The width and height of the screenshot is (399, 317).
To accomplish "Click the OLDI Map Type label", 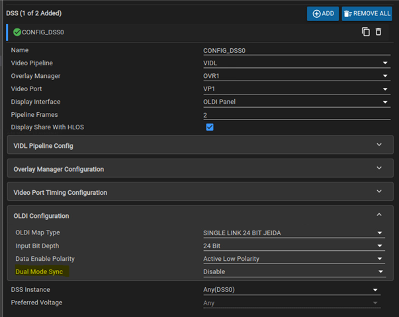I will pyautogui.click(x=38, y=232).
